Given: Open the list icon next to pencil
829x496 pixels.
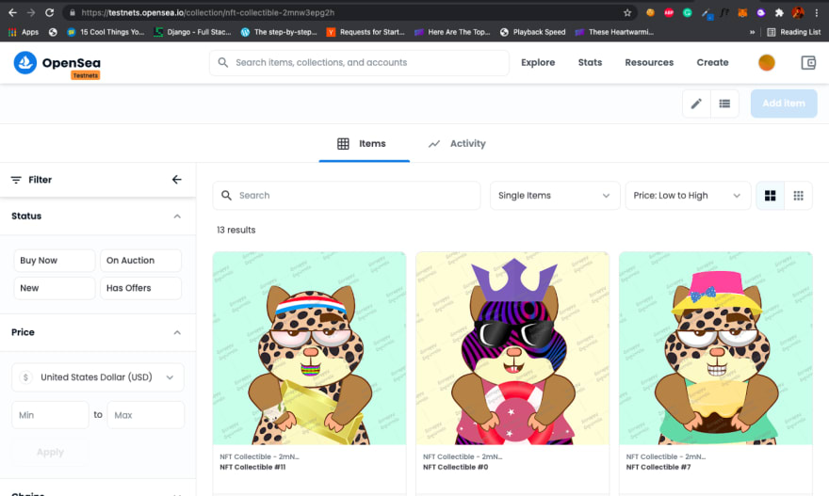Looking at the screenshot, I should click(724, 104).
